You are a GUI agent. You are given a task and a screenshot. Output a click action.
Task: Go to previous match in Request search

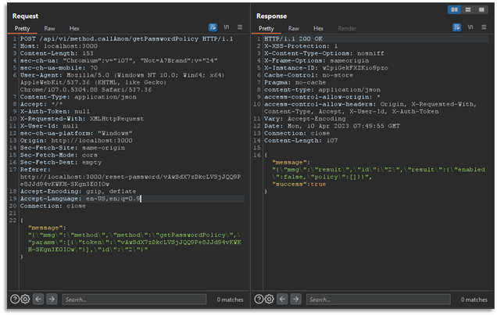tap(39, 300)
